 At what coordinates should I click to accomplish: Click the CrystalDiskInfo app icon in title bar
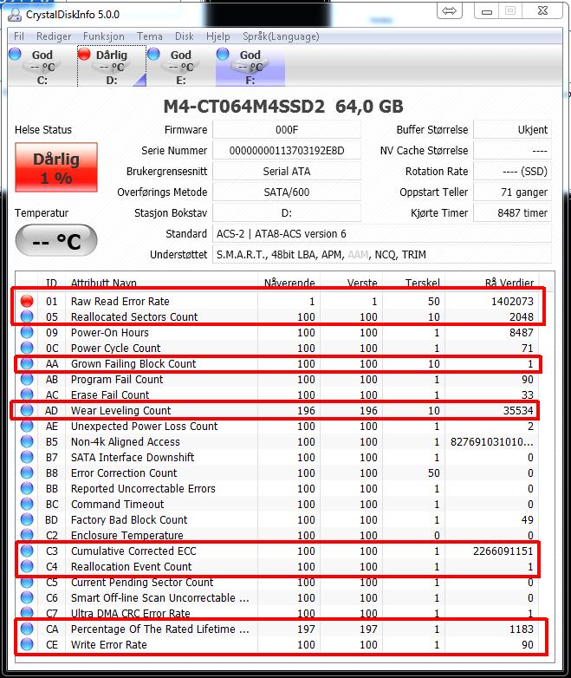coord(15,15)
